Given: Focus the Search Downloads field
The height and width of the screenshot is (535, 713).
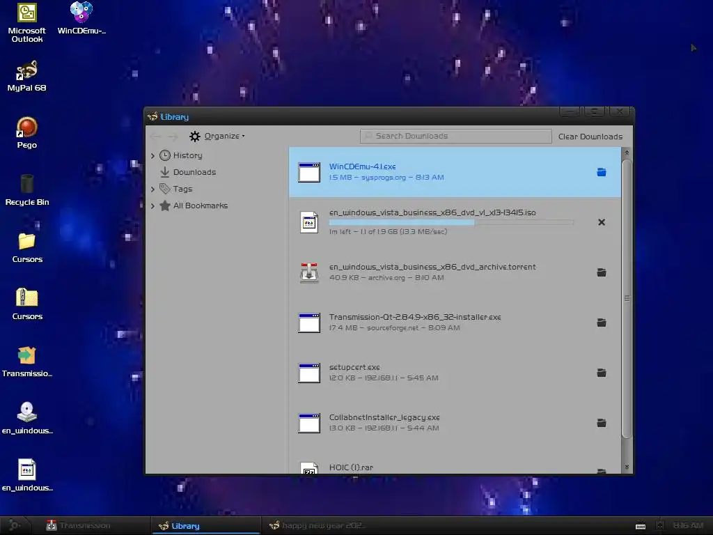Looking at the screenshot, I should (x=455, y=136).
